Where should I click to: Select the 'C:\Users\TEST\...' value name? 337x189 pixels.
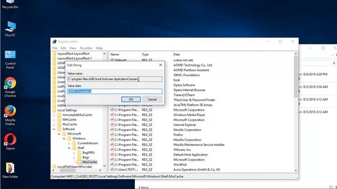pyautogui.click(x=126, y=170)
